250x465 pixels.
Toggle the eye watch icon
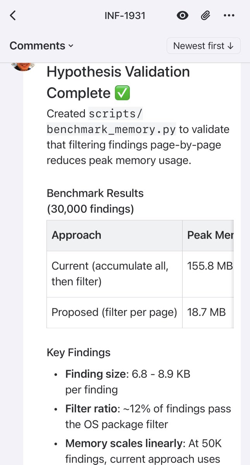(182, 15)
